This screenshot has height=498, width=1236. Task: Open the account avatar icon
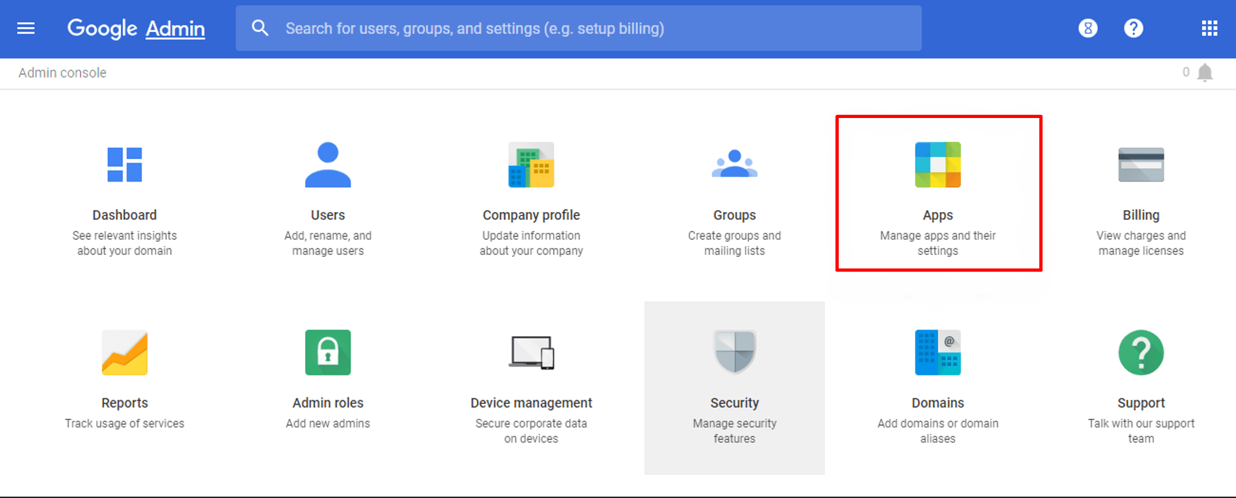(1088, 28)
